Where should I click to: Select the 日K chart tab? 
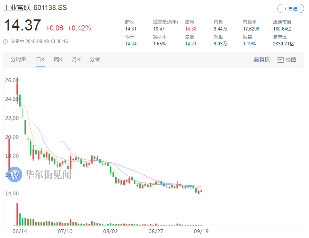coord(41,60)
